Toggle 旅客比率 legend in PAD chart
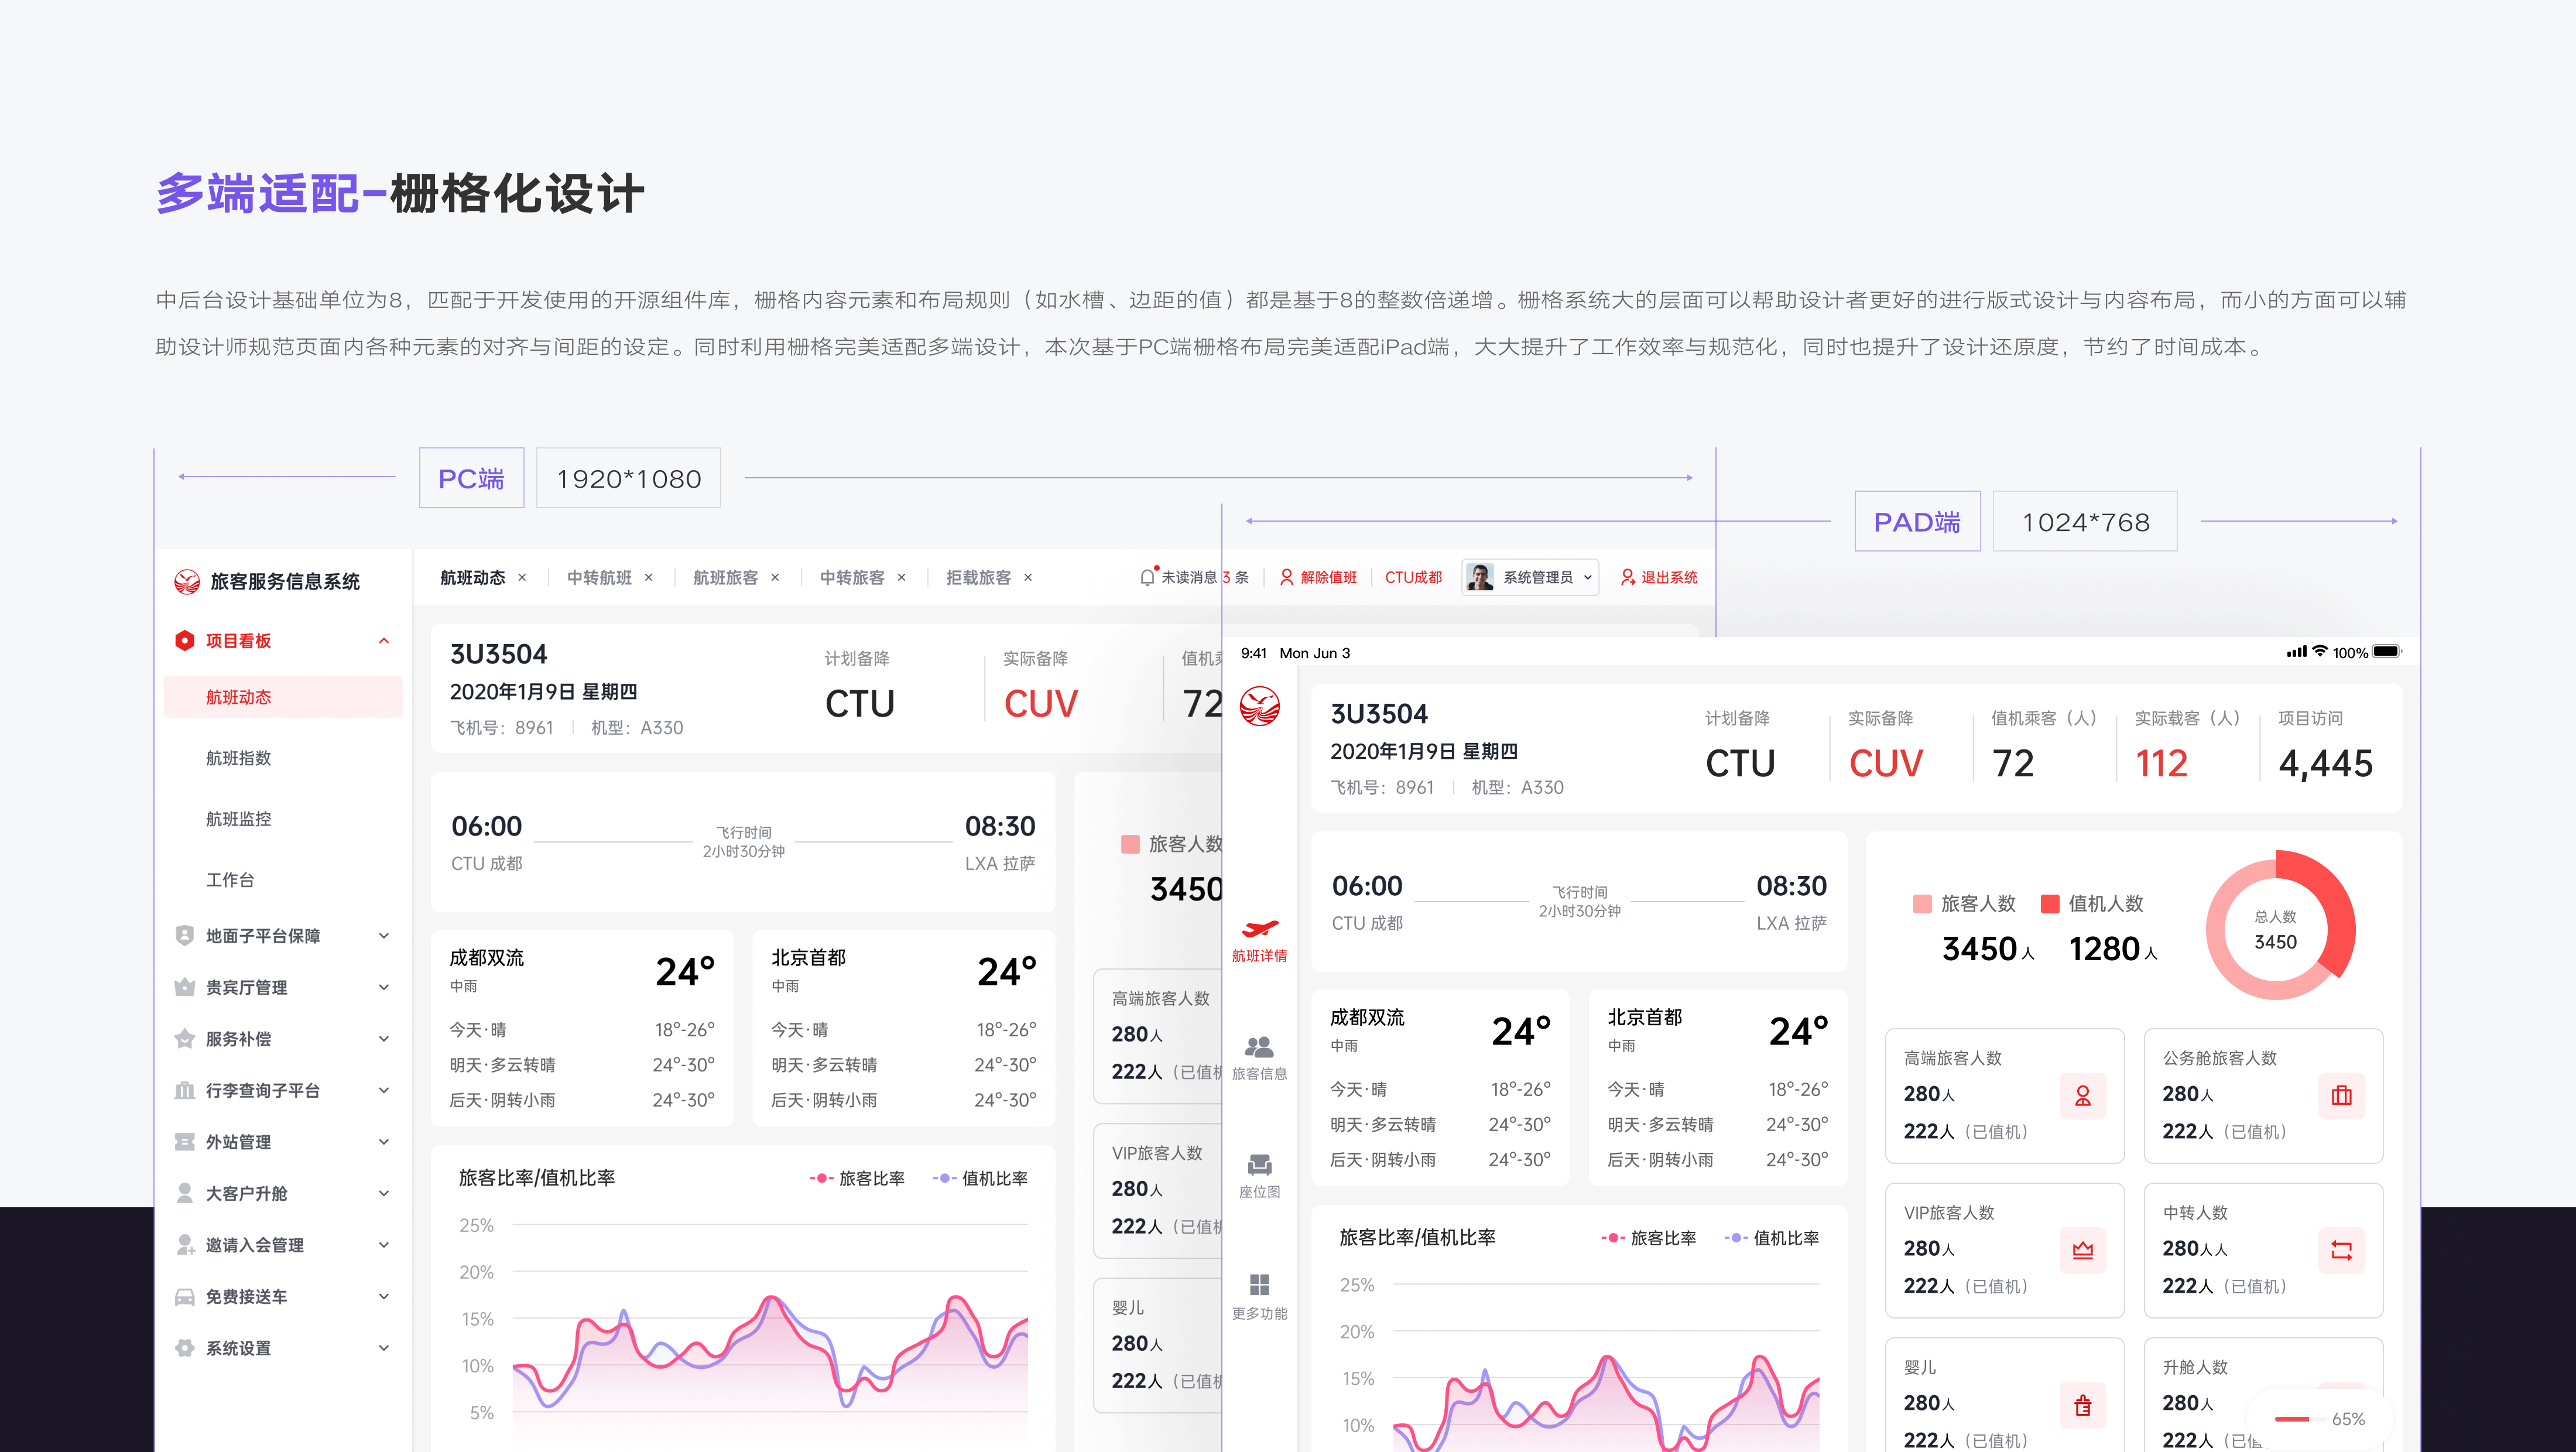 [1648, 1239]
